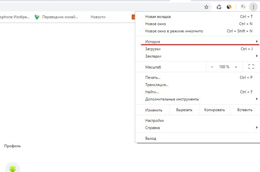This screenshot has height=172, width=260.
Task: Open the FS profile avatar
Action: tap(243, 7)
